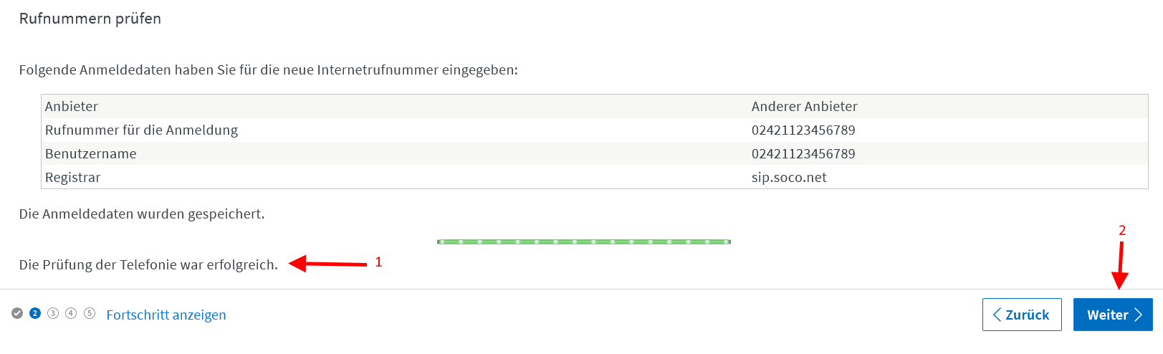Image resolution: width=1163 pixels, height=354 pixels.
Task: Go back with the Zurück button
Action: point(1022,315)
